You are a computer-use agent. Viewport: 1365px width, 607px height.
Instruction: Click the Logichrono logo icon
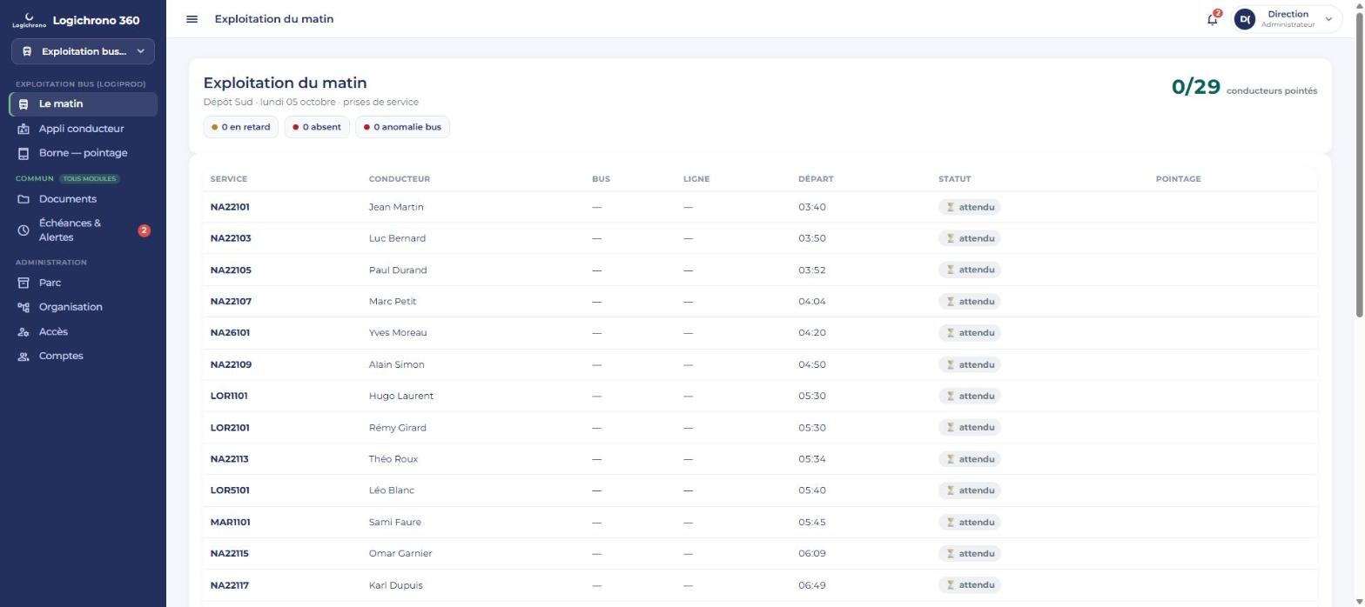30,19
